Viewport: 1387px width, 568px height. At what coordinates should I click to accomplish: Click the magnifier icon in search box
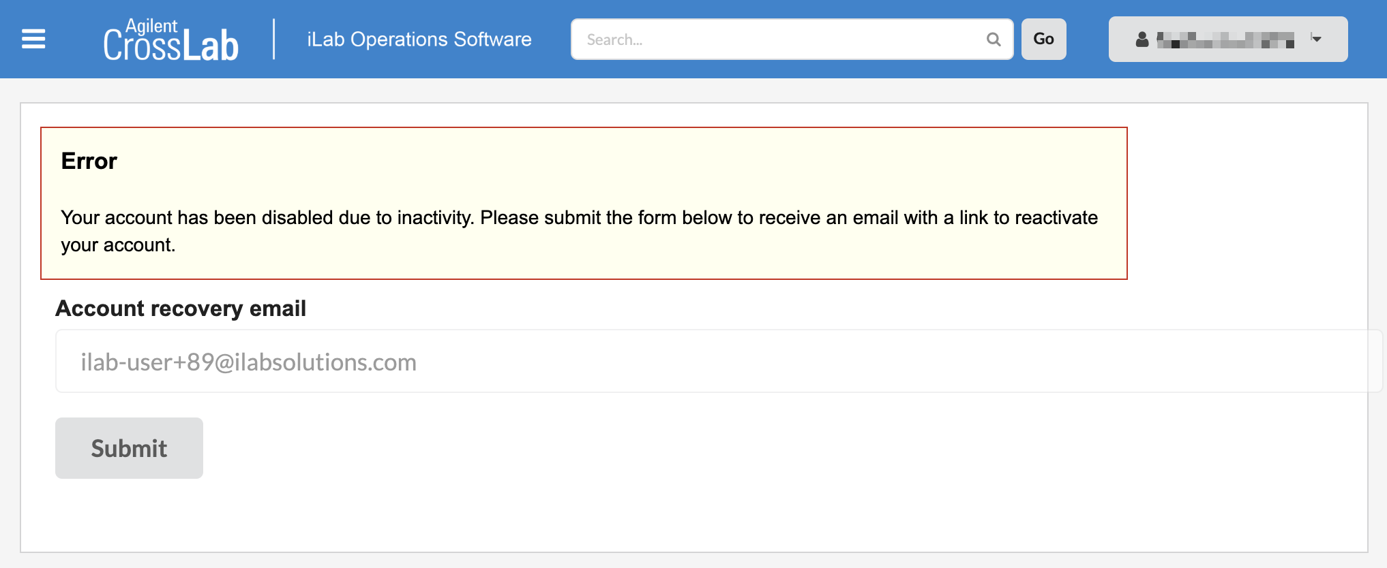coord(994,40)
